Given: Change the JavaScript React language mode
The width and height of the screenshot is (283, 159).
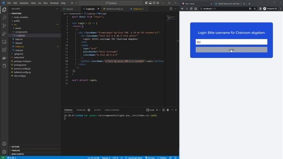Looking at the screenshot, I should [135, 158].
